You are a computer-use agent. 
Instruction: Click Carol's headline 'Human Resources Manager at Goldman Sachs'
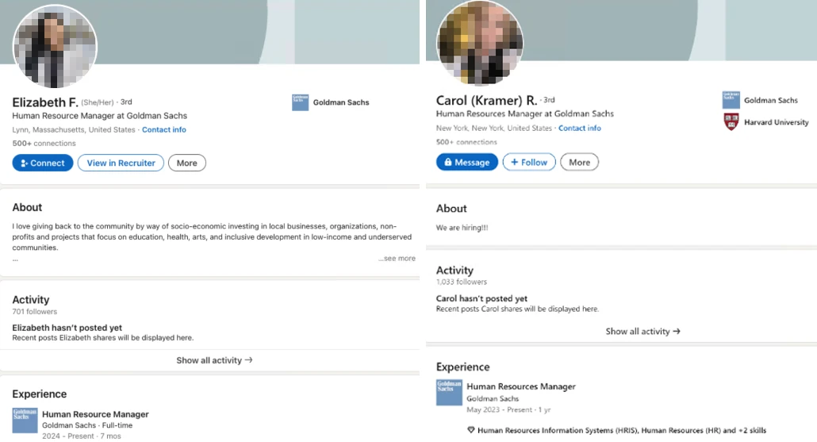524,113
